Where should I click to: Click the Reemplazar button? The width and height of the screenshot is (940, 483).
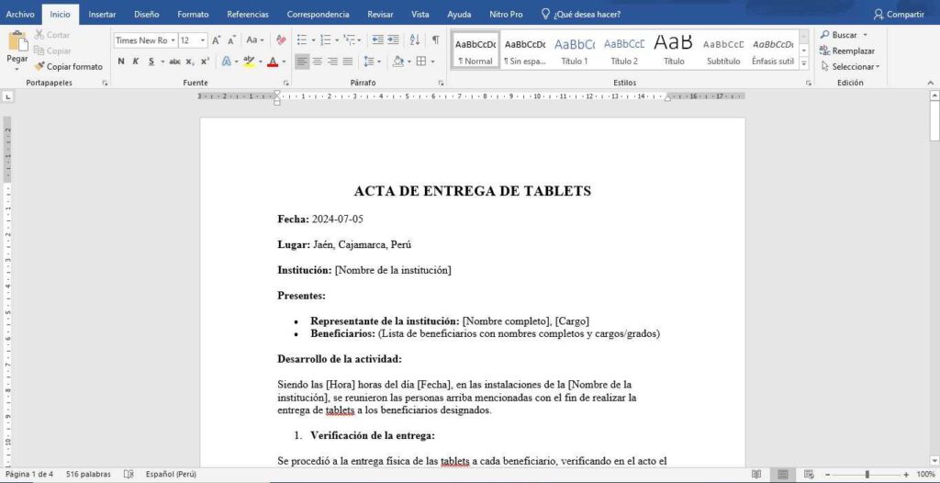click(847, 51)
